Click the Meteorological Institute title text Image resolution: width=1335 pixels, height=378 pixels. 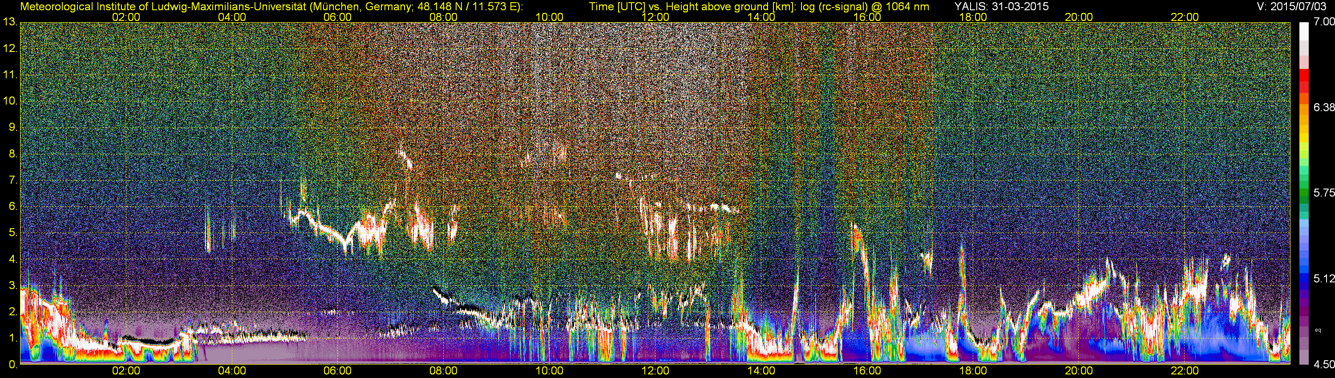pos(271,7)
